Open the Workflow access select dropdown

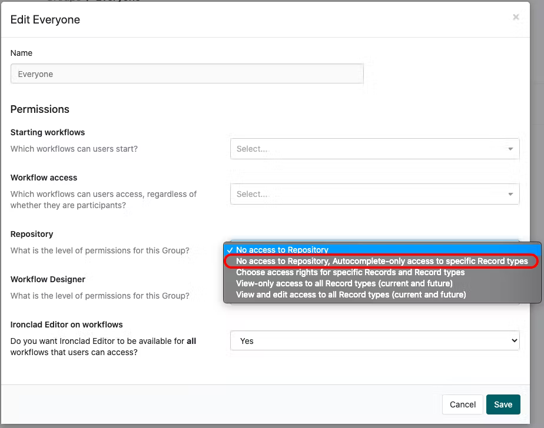click(x=374, y=194)
